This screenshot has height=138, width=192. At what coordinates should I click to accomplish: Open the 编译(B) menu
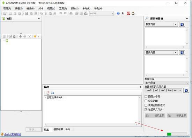click(30, 8)
